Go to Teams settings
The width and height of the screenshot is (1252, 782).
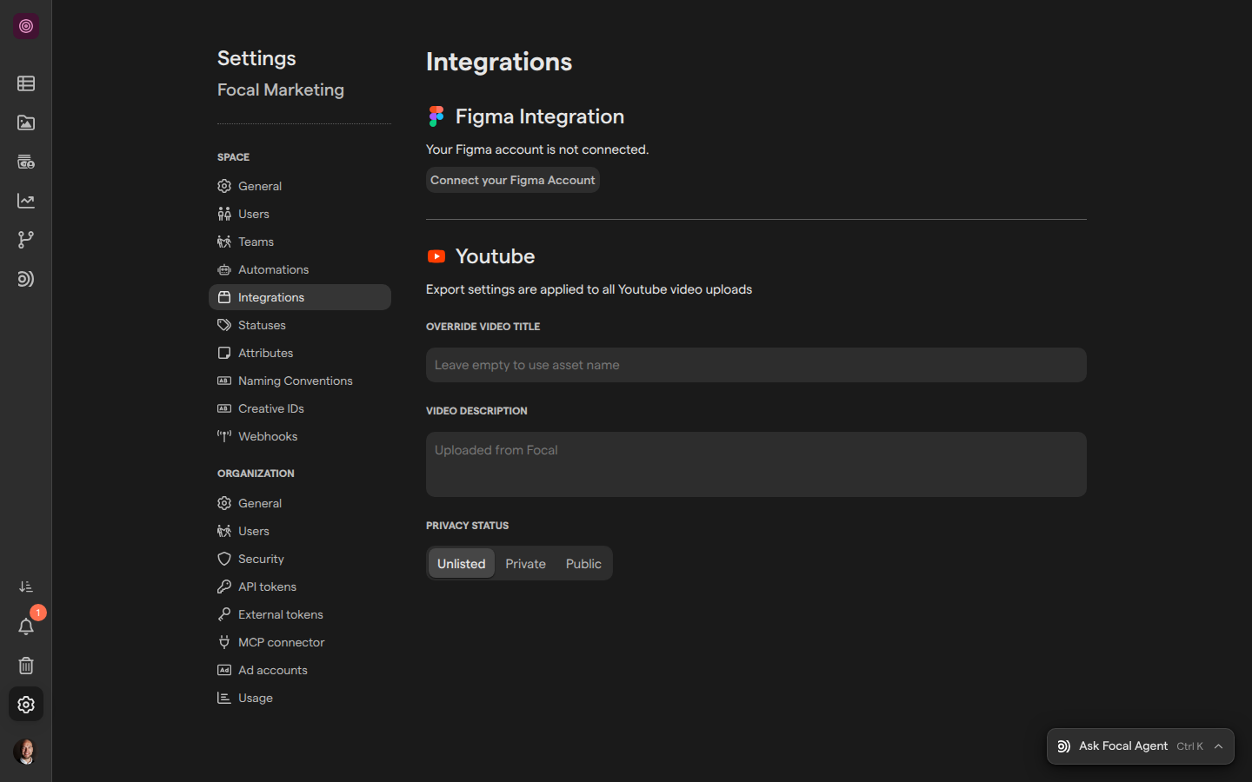(x=300, y=242)
